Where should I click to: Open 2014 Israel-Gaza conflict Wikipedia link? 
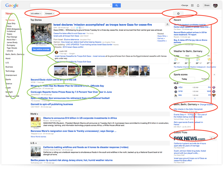tap(73, 47)
